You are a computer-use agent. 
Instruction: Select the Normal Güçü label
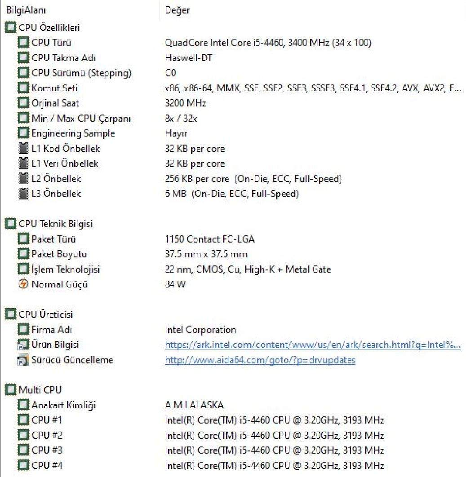pyautogui.click(x=60, y=284)
